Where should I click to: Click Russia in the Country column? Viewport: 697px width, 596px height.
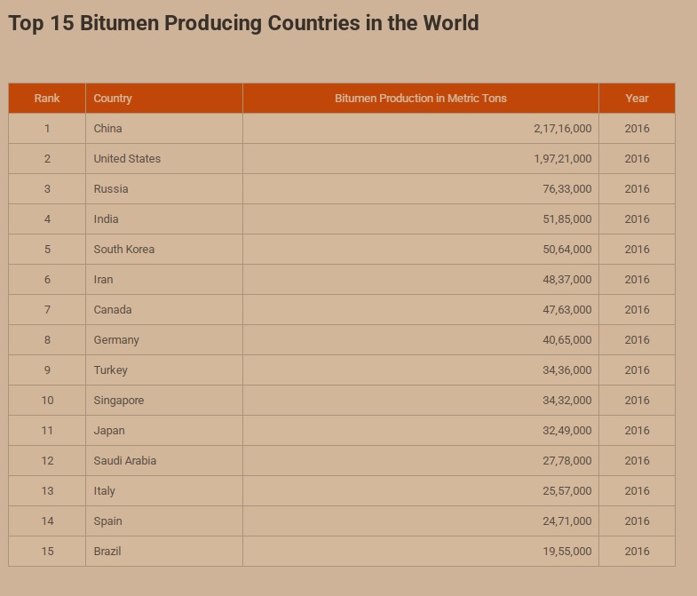tap(111, 189)
